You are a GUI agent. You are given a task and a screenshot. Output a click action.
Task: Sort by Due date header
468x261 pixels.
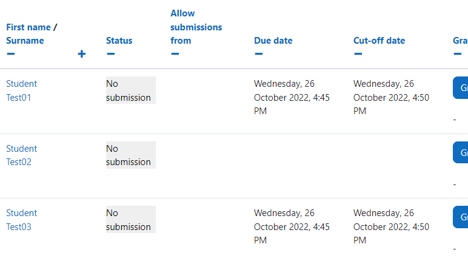point(273,41)
